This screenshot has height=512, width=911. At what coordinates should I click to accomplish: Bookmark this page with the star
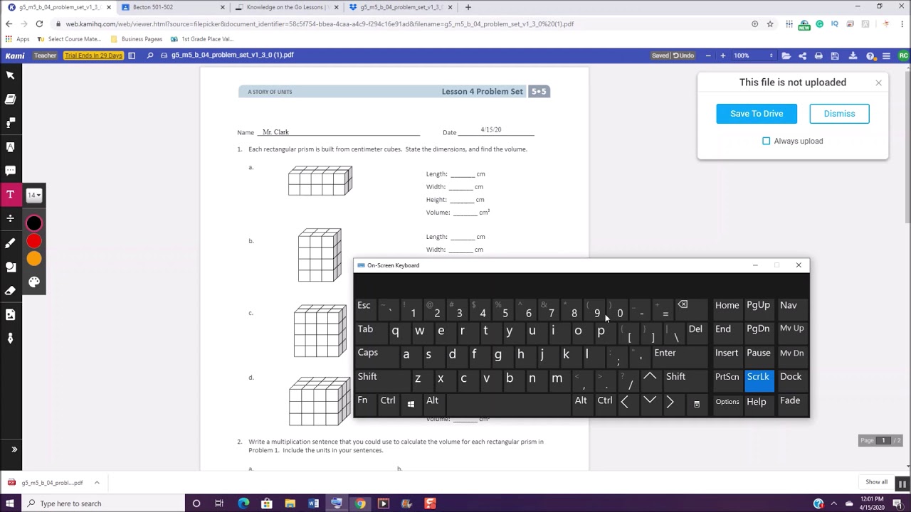pos(770,23)
